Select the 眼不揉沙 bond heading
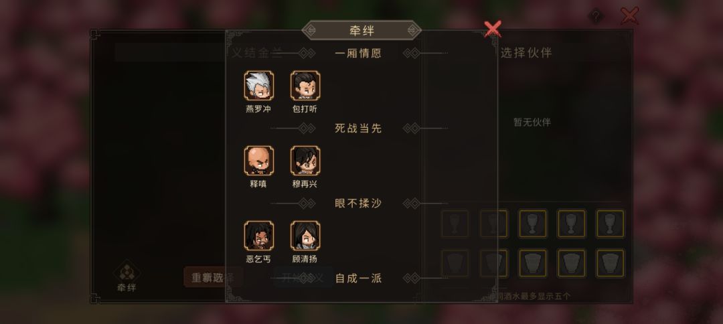 click(x=358, y=204)
